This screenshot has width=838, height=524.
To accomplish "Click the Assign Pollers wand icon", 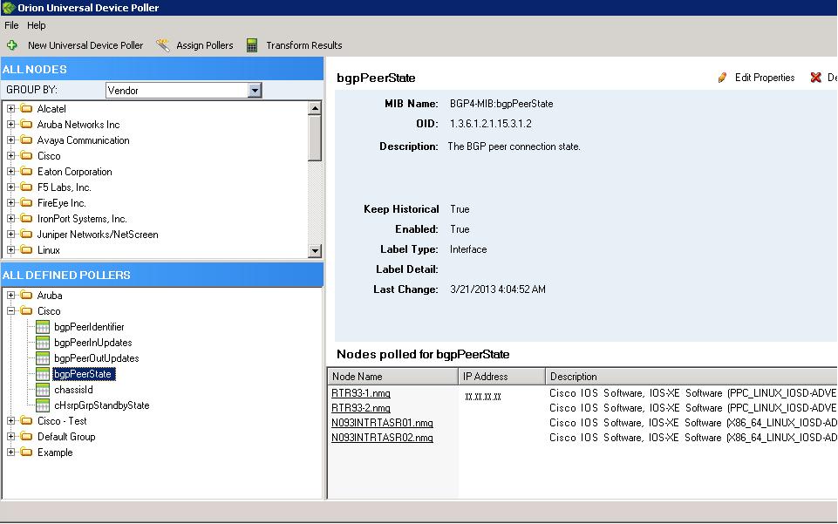I will [163, 45].
